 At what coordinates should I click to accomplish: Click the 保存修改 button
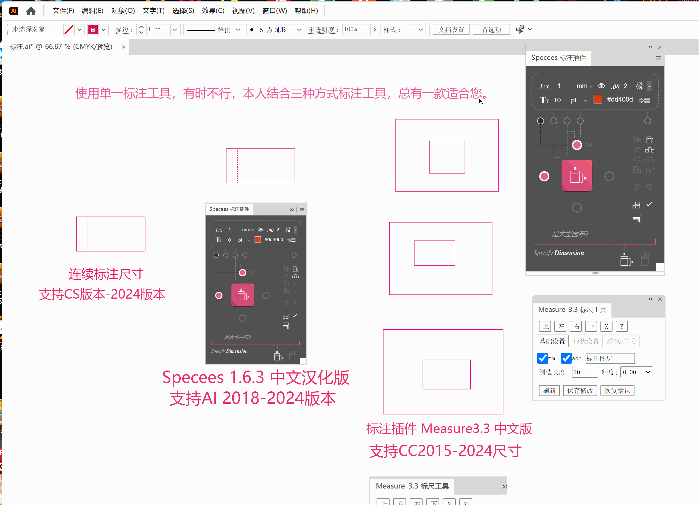coord(580,391)
